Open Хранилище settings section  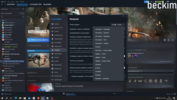(58, 54)
